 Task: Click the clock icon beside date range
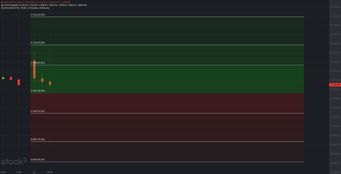pos(2,8)
